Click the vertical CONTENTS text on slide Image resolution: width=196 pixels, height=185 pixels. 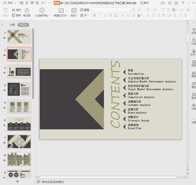(x=115, y=94)
